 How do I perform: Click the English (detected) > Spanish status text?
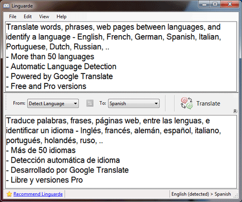pos(201,194)
